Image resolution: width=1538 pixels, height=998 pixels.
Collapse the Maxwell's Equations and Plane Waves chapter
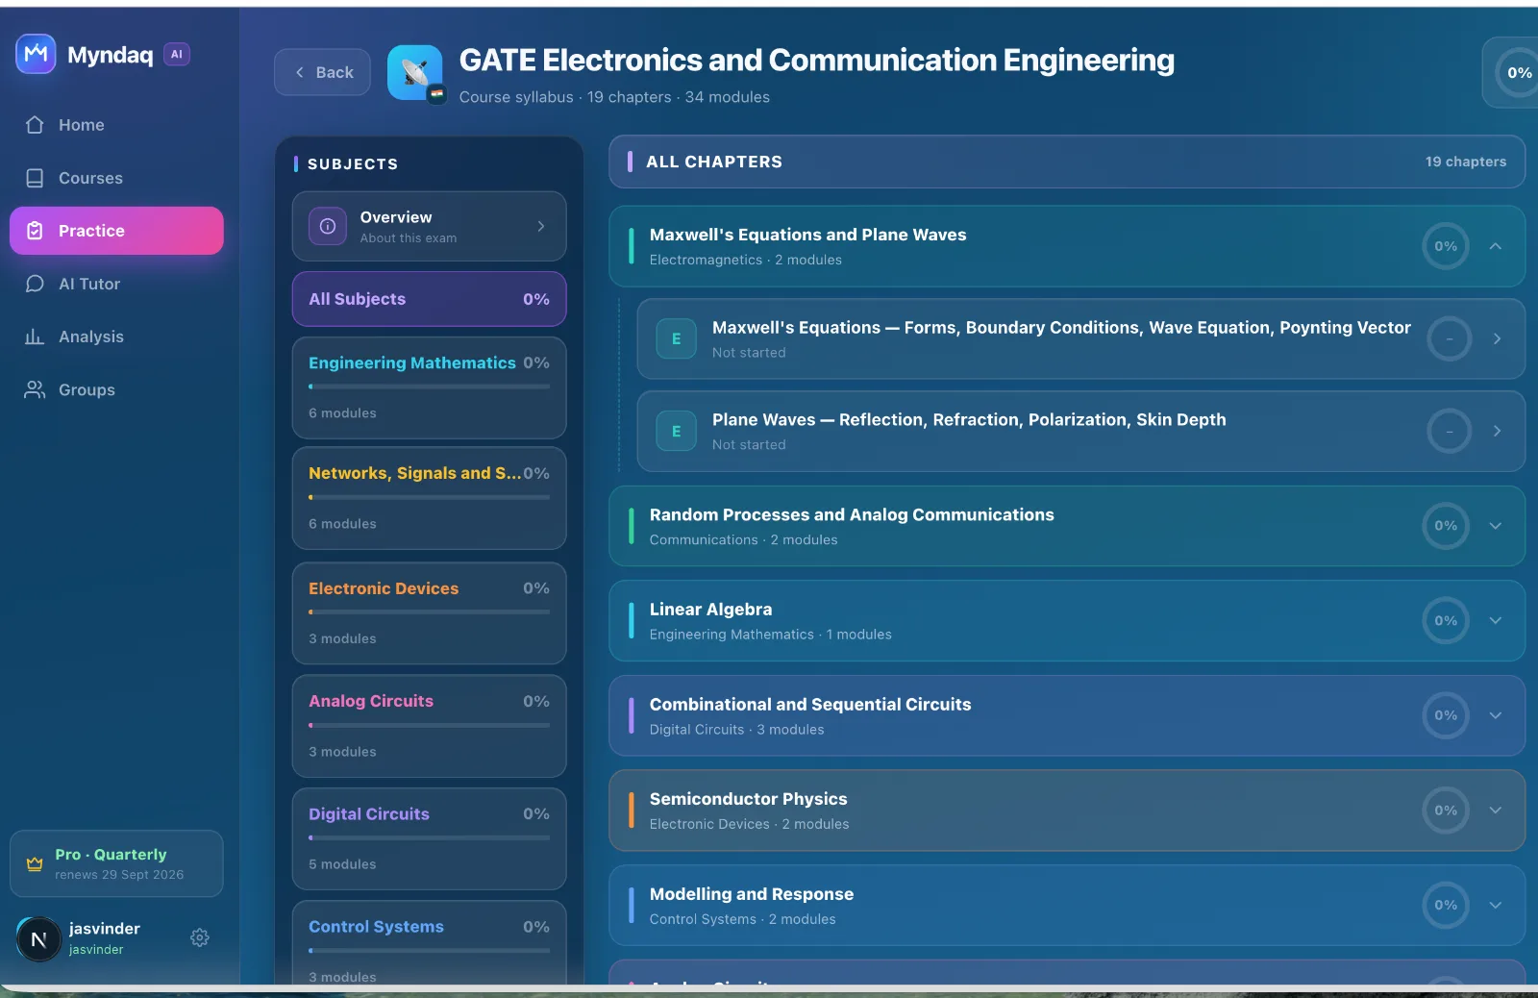pyautogui.click(x=1496, y=246)
